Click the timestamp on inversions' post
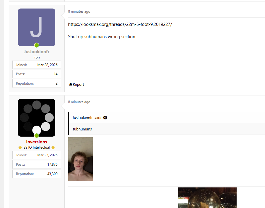The image size is (265, 208). 79,102
